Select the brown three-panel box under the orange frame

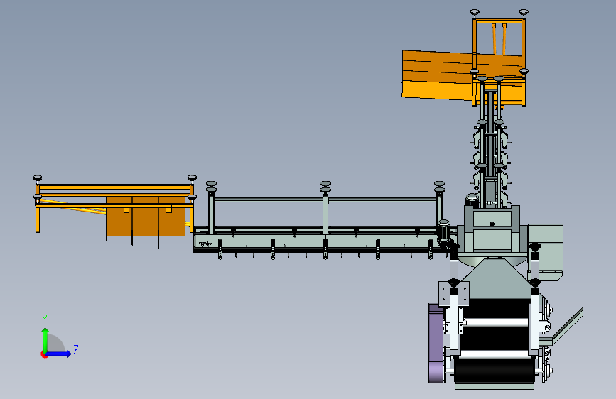click(x=146, y=217)
